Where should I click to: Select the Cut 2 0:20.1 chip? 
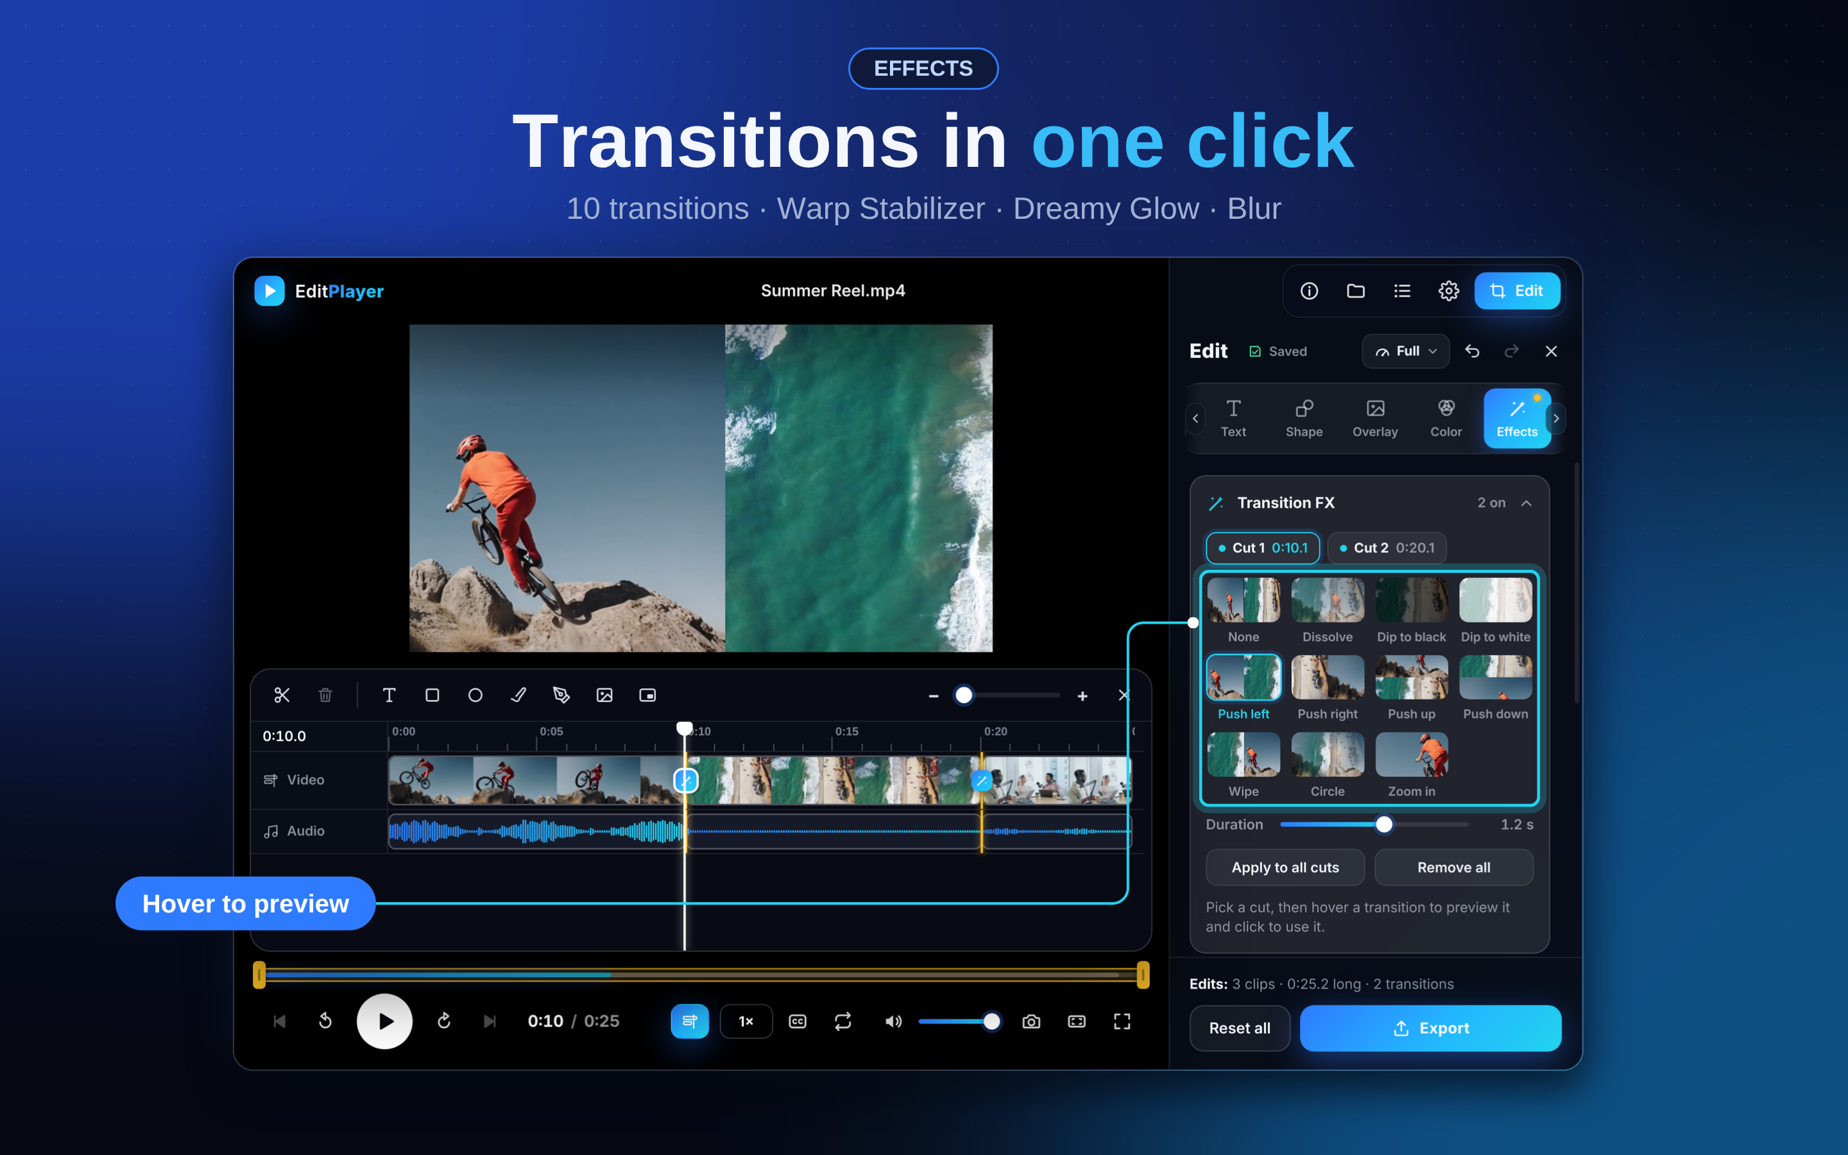(x=1387, y=548)
